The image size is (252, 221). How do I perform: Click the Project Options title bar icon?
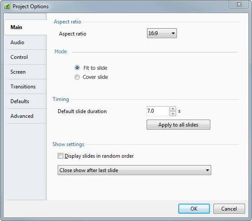7,6
